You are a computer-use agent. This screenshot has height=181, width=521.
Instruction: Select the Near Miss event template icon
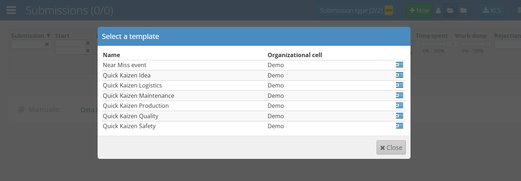click(399, 65)
